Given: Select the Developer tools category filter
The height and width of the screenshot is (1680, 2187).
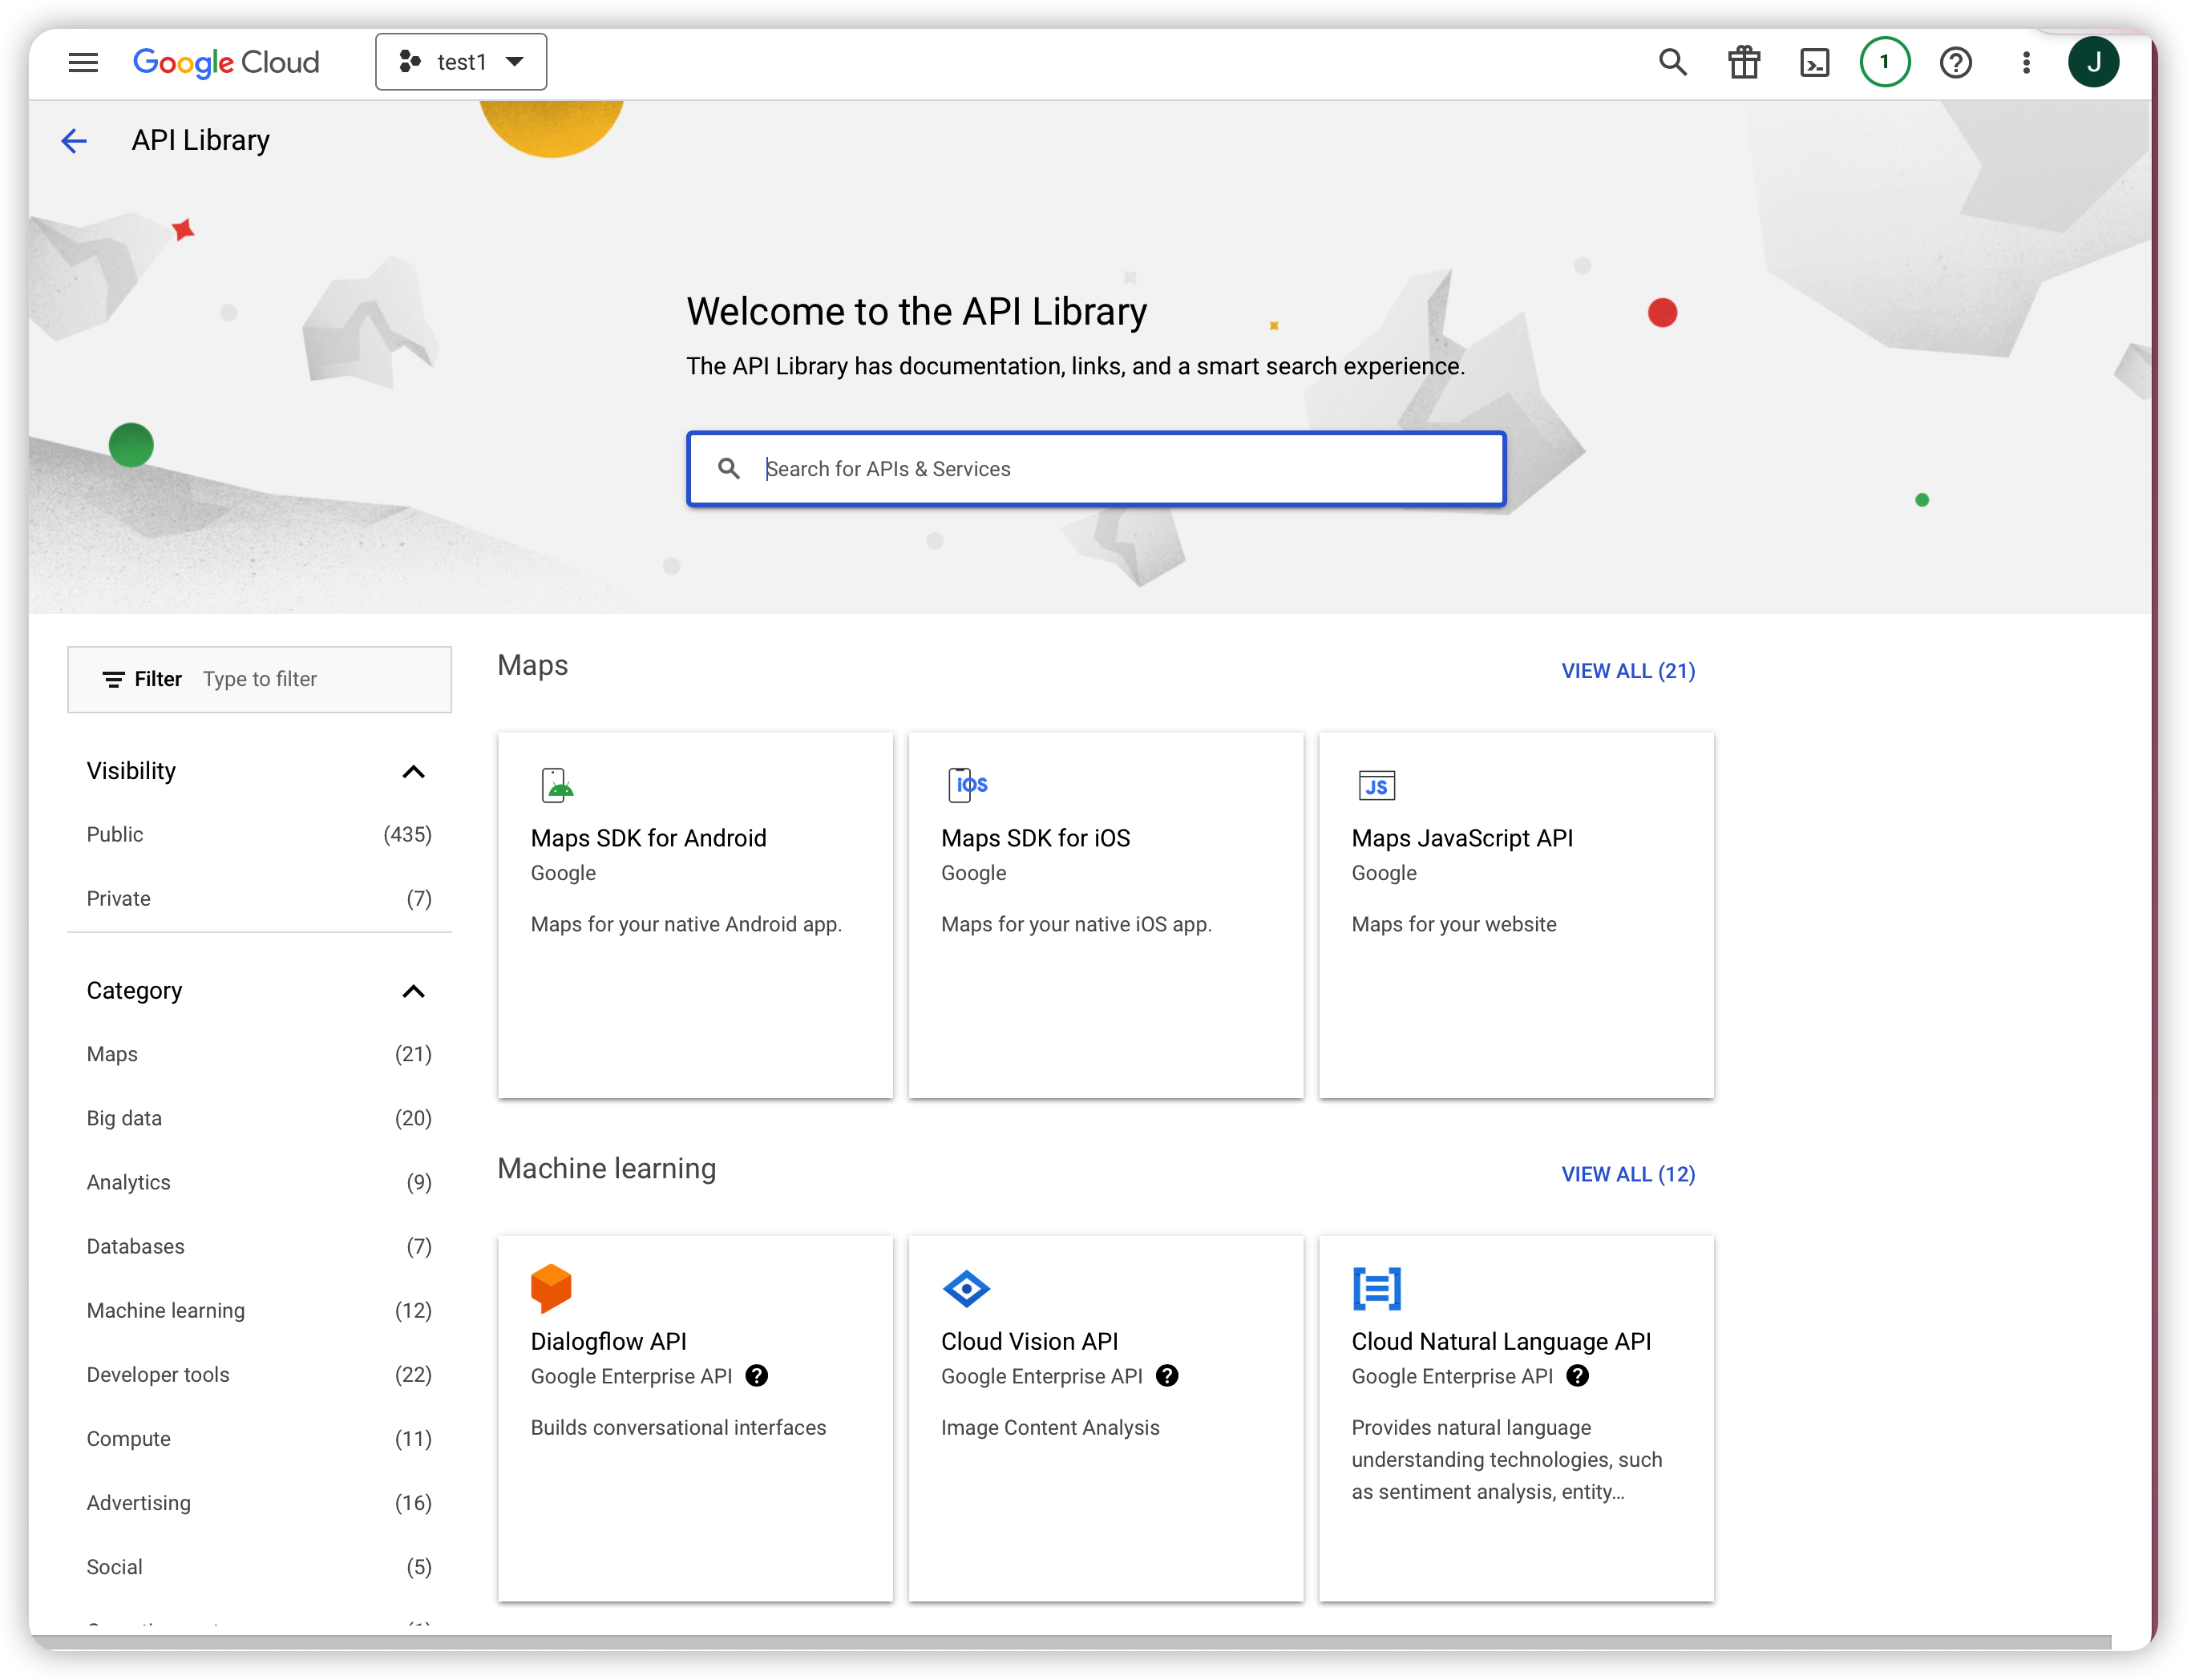Looking at the screenshot, I should (x=259, y=1375).
